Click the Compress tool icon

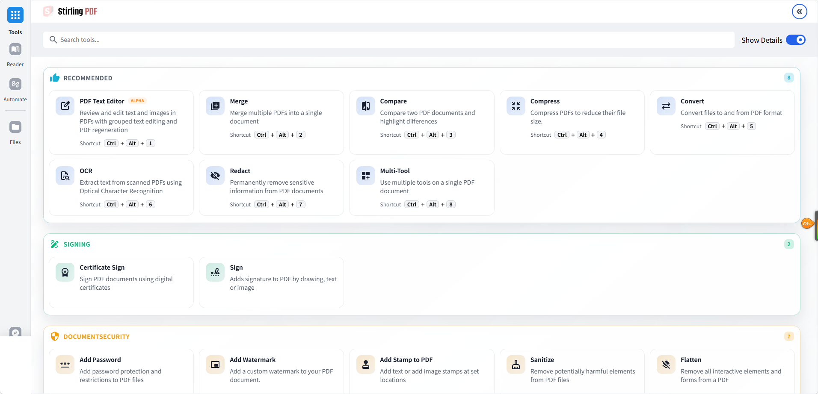(x=516, y=106)
